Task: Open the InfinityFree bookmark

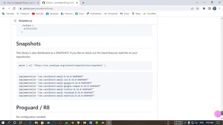Action: point(111,14)
